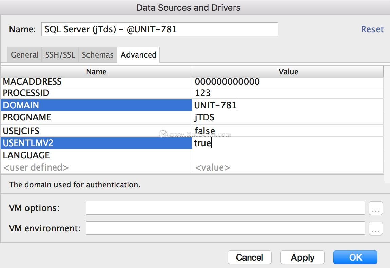
Task: Select the Schemas tab
Action: coord(98,55)
